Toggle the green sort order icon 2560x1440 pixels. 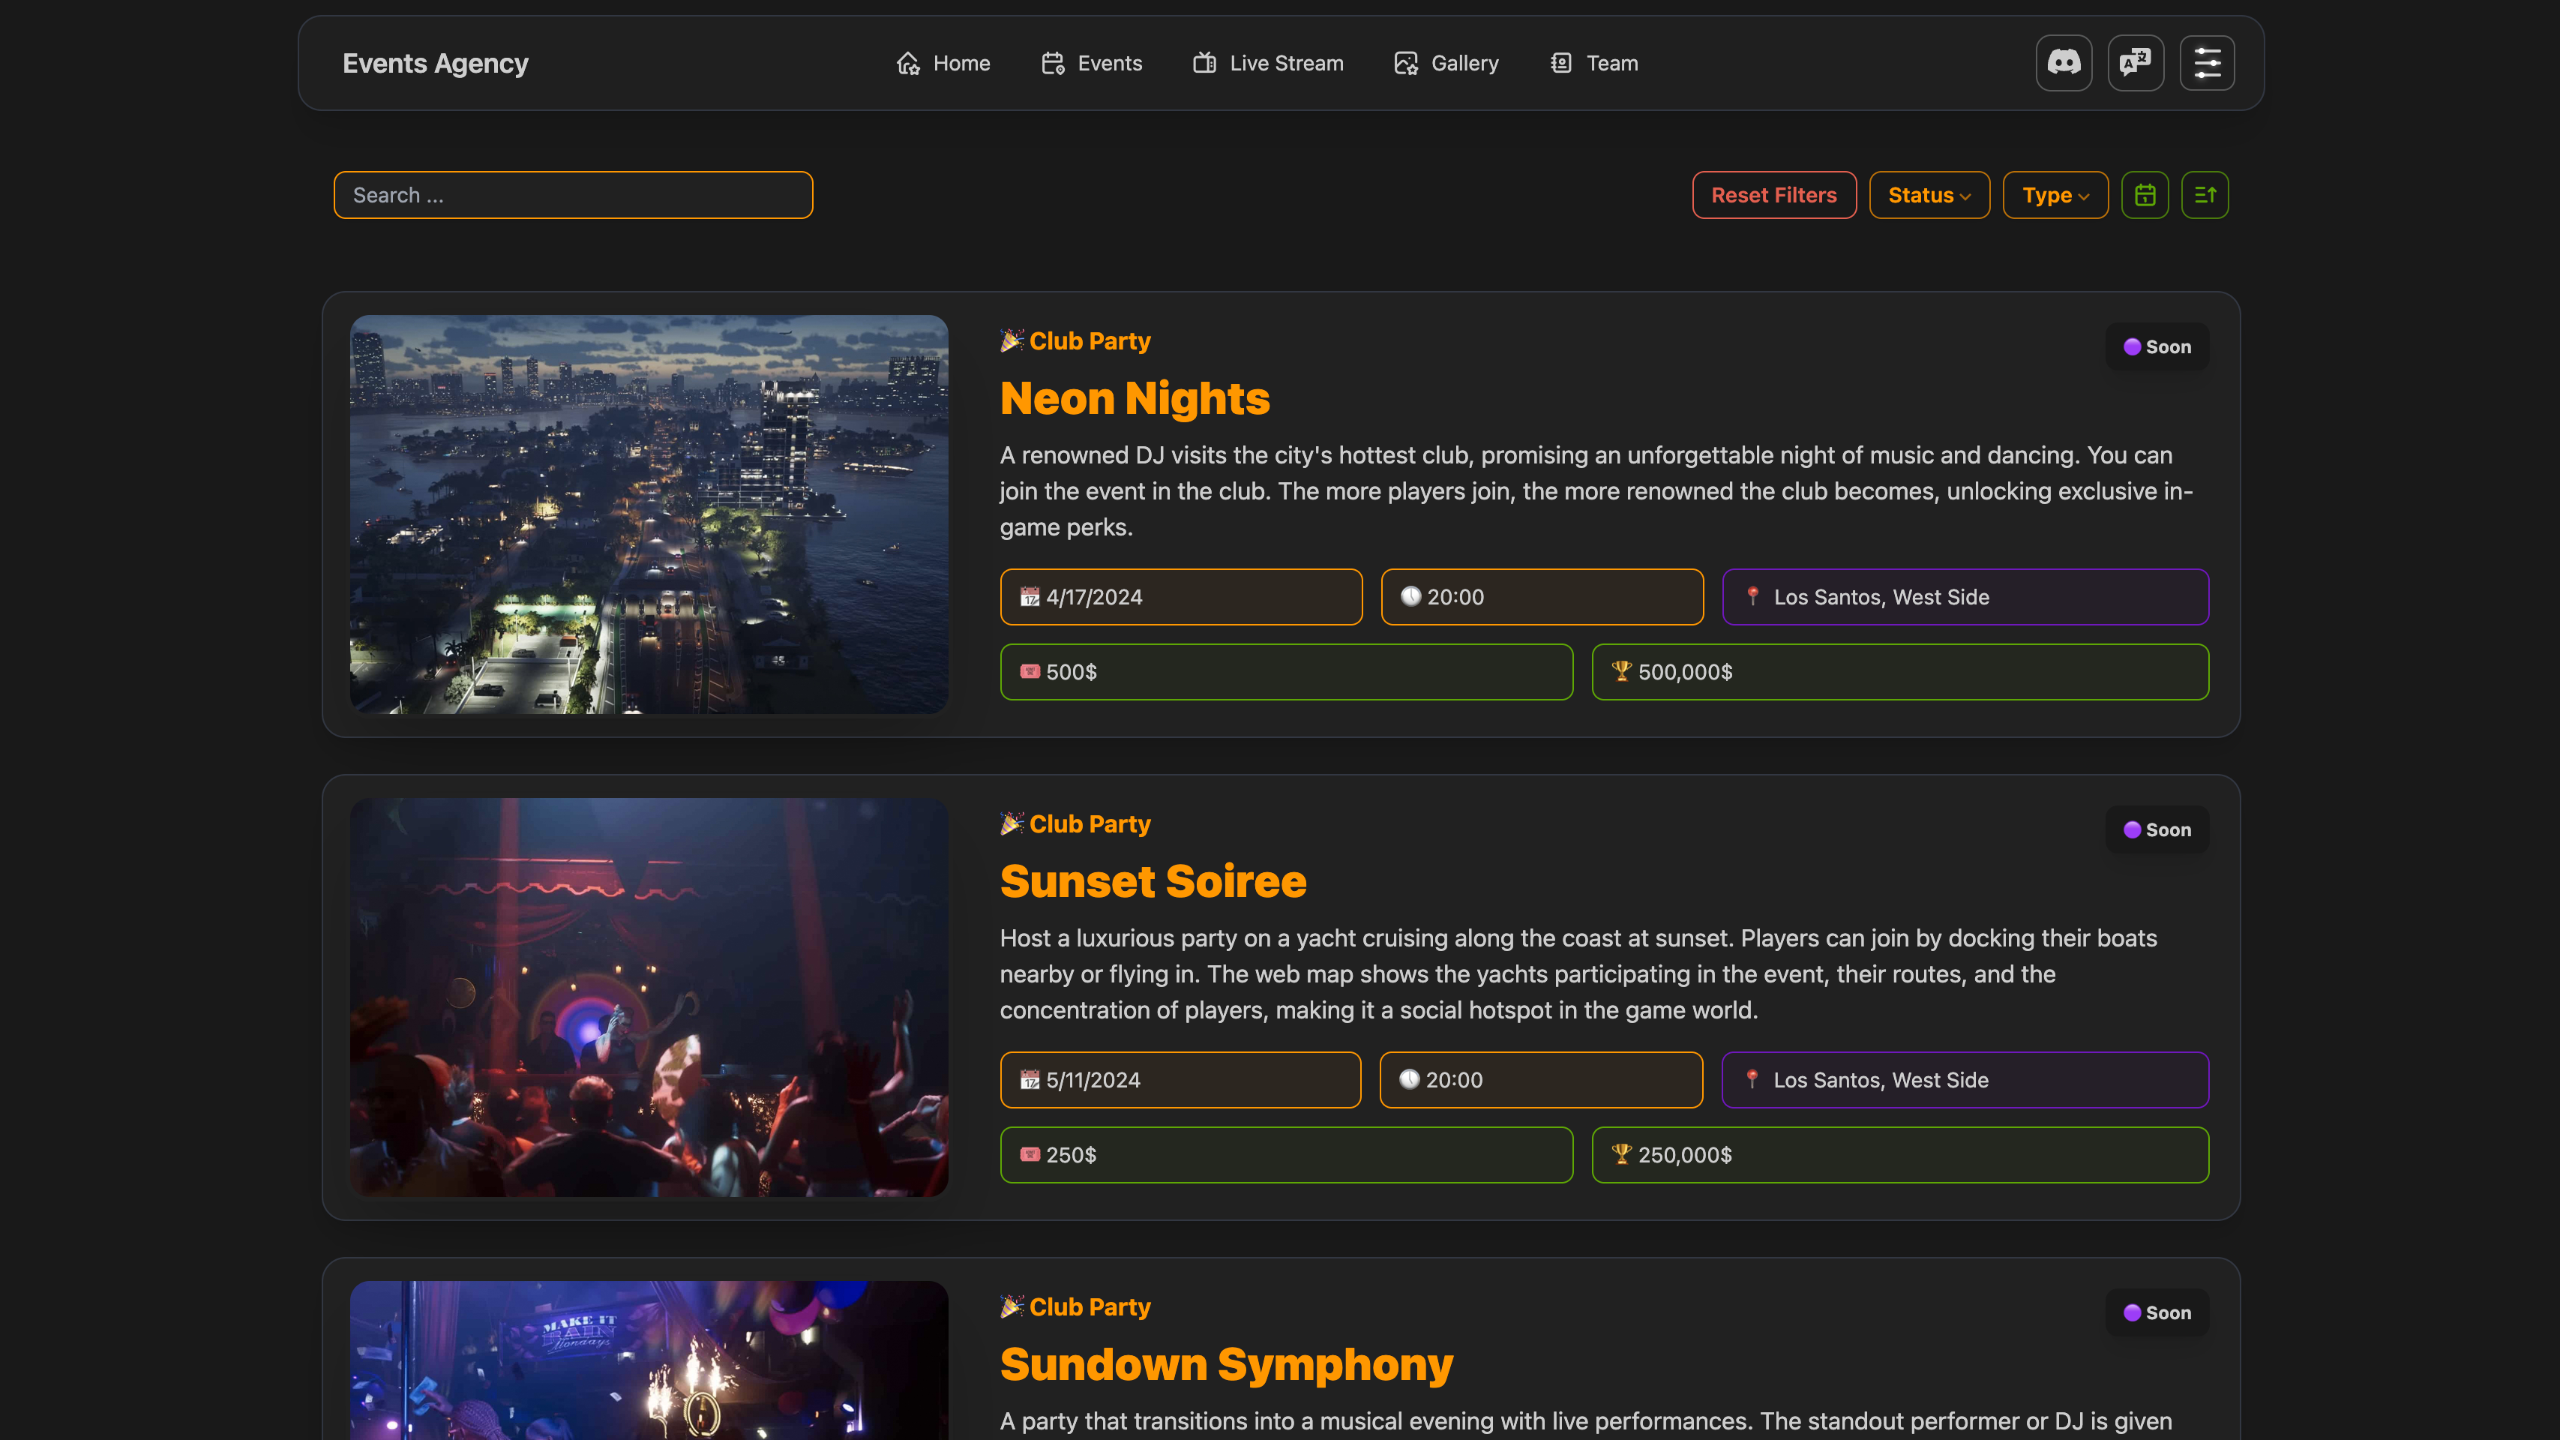coord(2205,195)
